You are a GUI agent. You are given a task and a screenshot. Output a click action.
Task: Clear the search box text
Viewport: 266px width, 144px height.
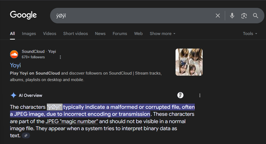point(218,16)
